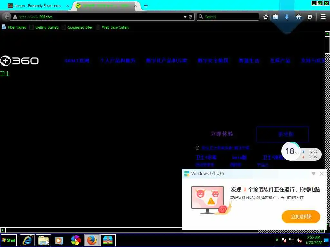Open the 个人产品和服务 nav menu
Screen dimensions: 330x247
click(118, 61)
